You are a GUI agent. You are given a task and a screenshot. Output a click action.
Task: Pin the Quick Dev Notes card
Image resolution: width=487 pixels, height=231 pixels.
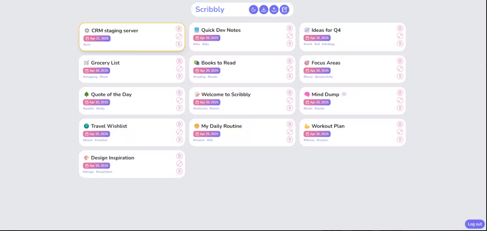tap(290, 44)
